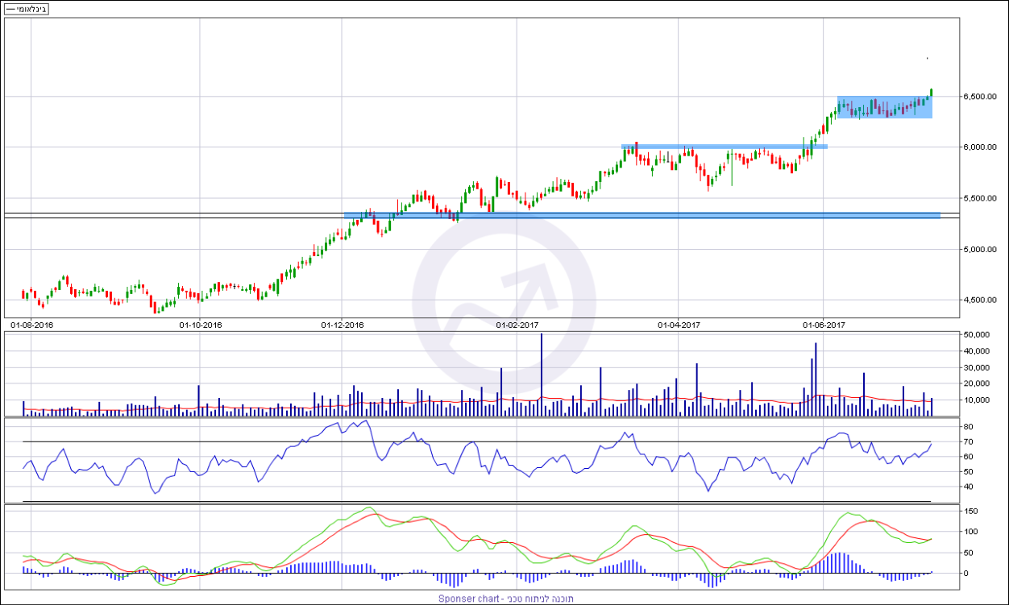Click the small dot above the last candle
The height and width of the screenshot is (605, 1009).
(x=927, y=58)
